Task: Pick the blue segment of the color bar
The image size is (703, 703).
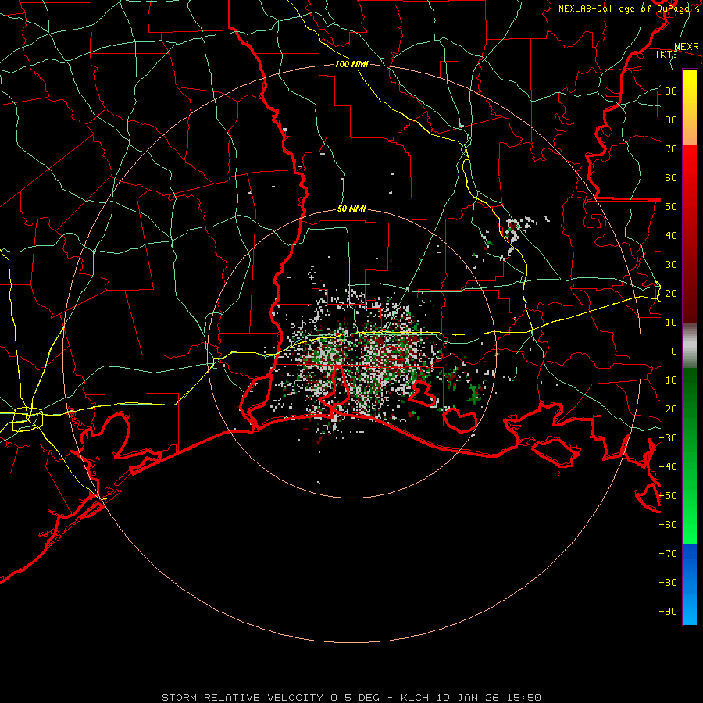Action: pos(690,584)
